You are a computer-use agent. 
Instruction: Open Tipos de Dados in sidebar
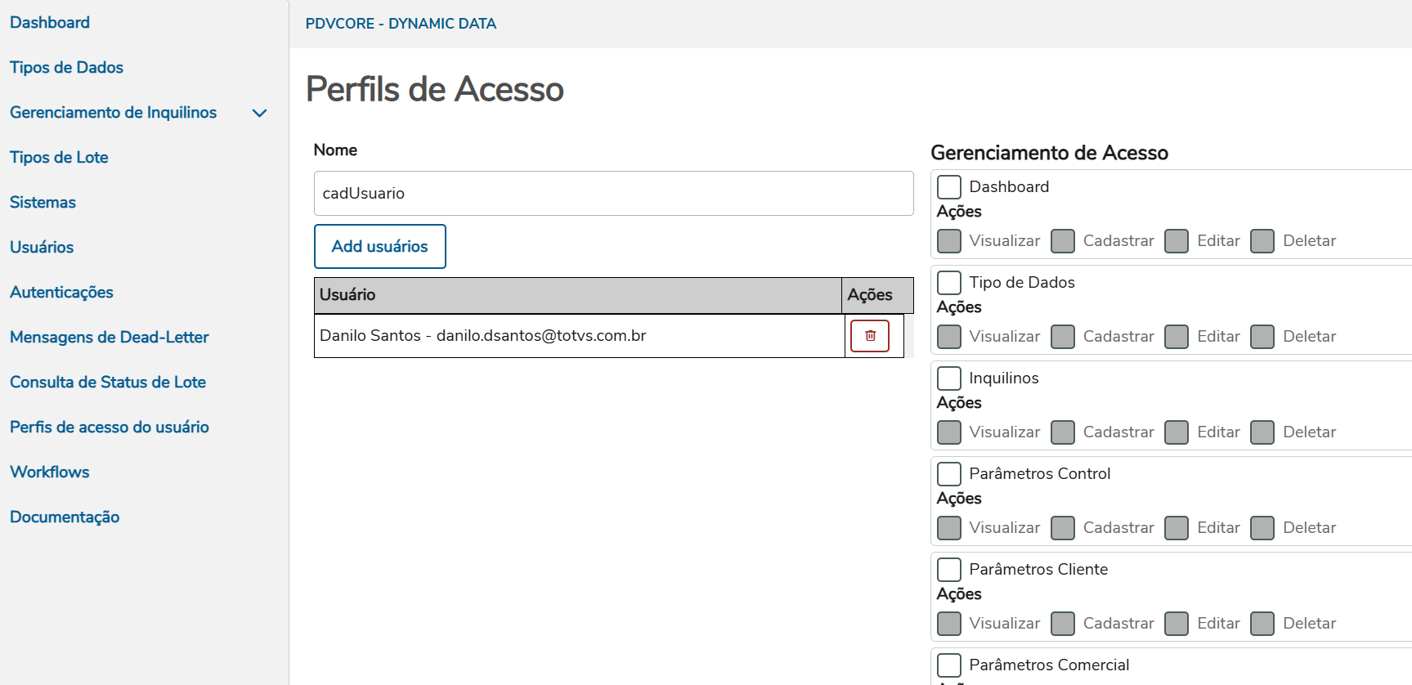pyautogui.click(x=66, y=68)
